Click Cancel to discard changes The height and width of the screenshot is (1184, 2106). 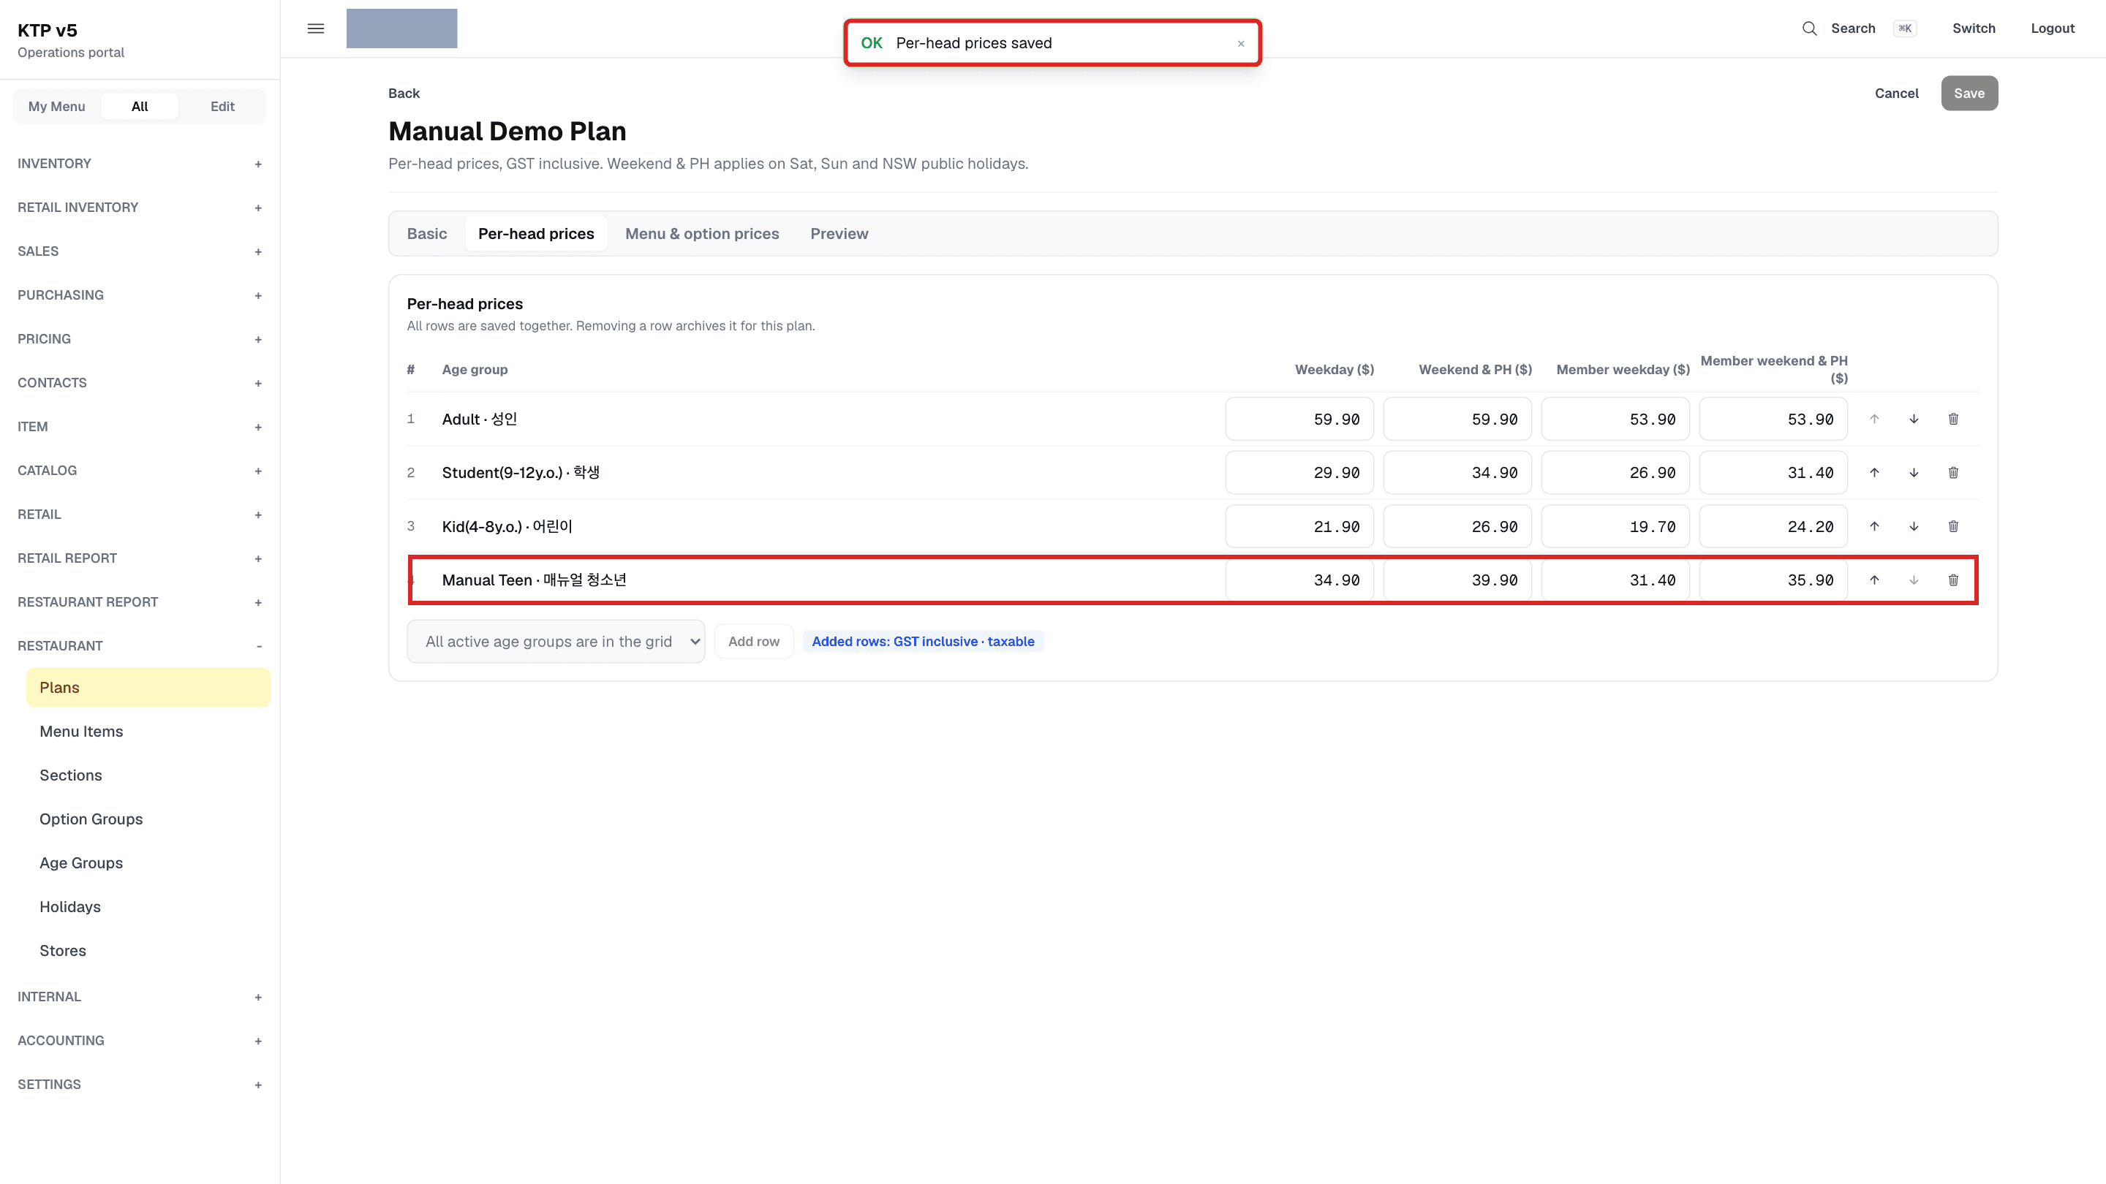[1896, 93]
